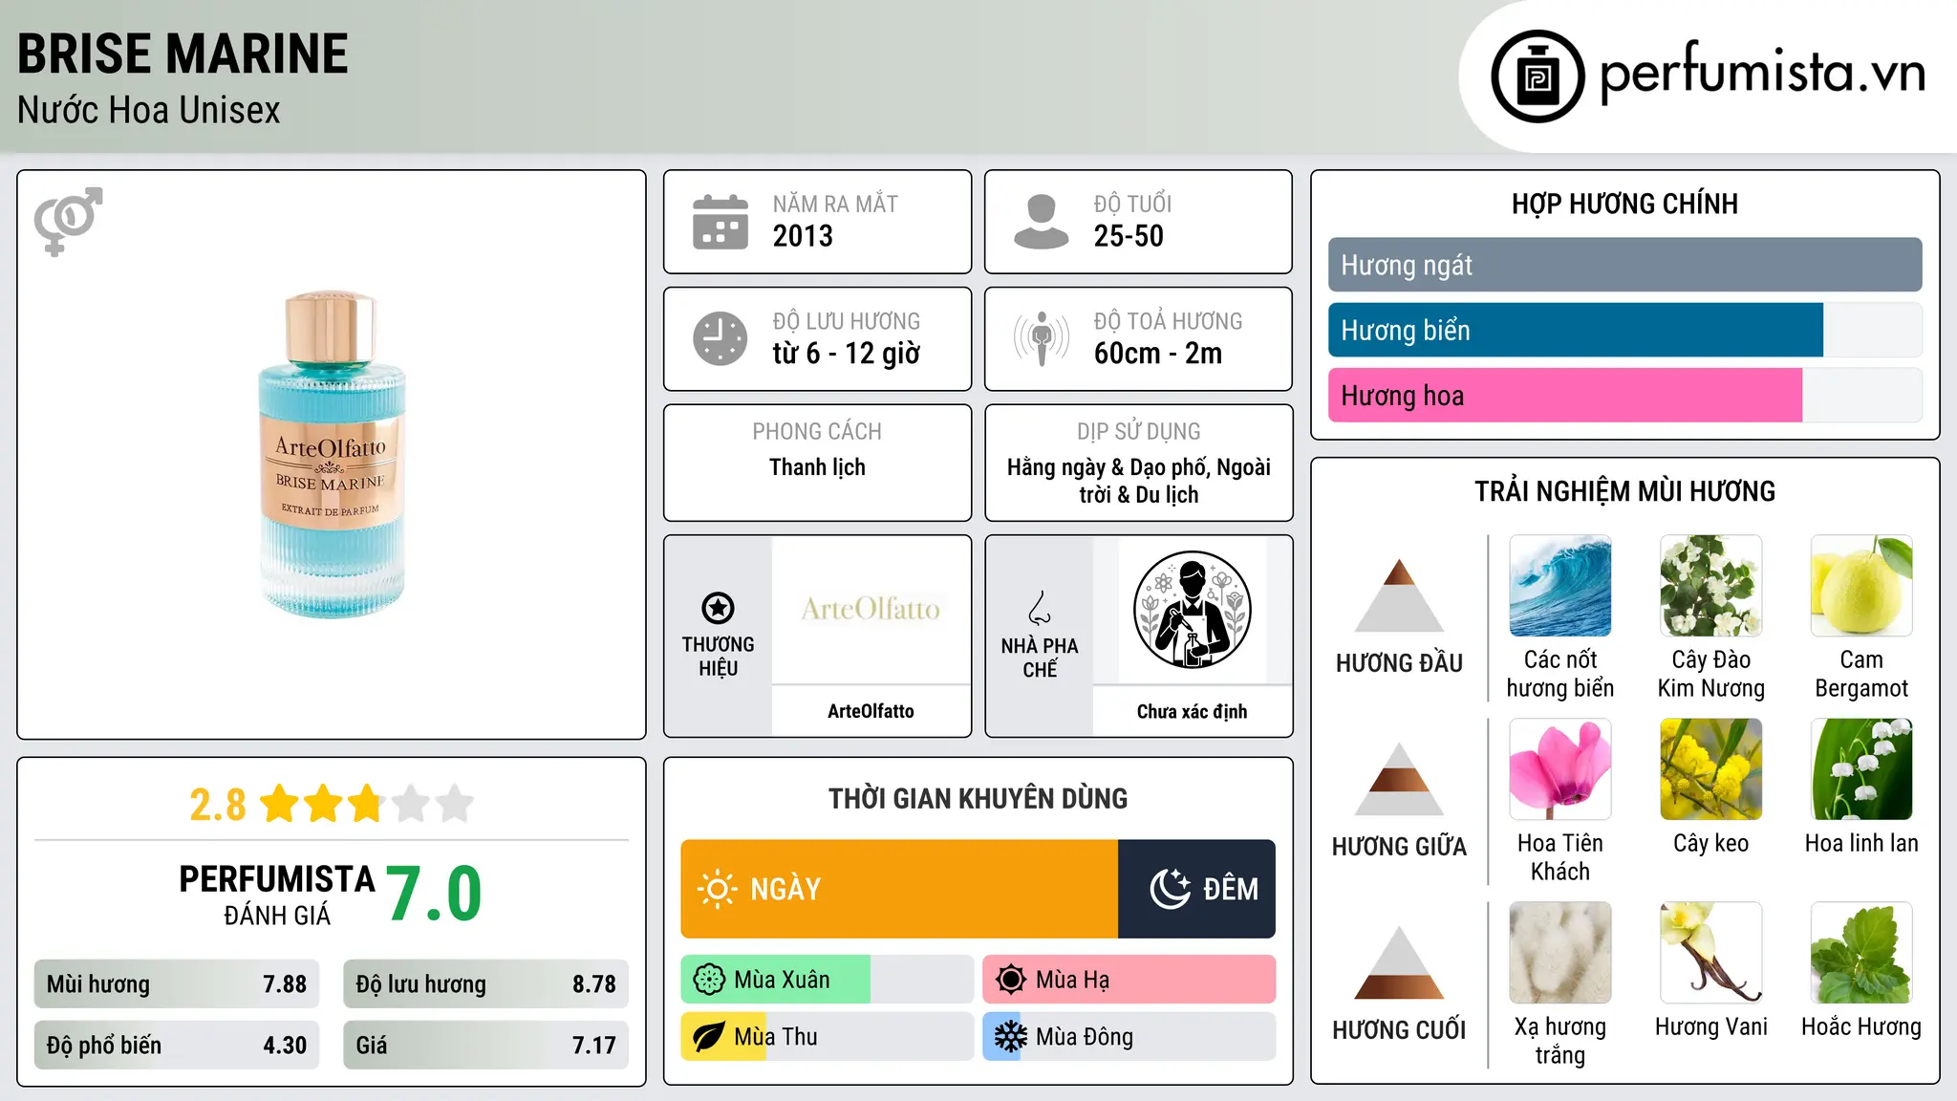This screenshot has height=1101, width=1957.
Task: Click the Hương hoa accord bar
Action: [1624, 395]
